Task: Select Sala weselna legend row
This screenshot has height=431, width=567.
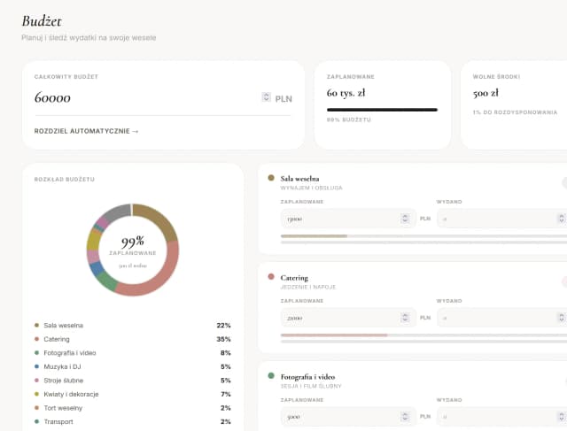Action: 132,326
